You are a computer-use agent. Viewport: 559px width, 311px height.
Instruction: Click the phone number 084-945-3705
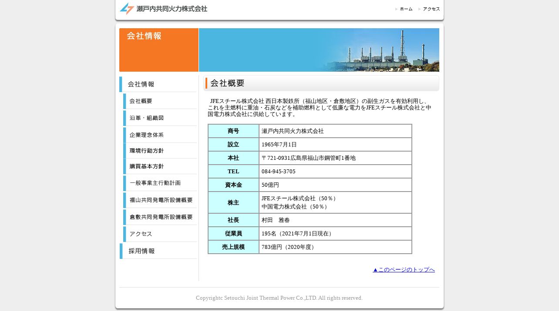pos(279,172)
